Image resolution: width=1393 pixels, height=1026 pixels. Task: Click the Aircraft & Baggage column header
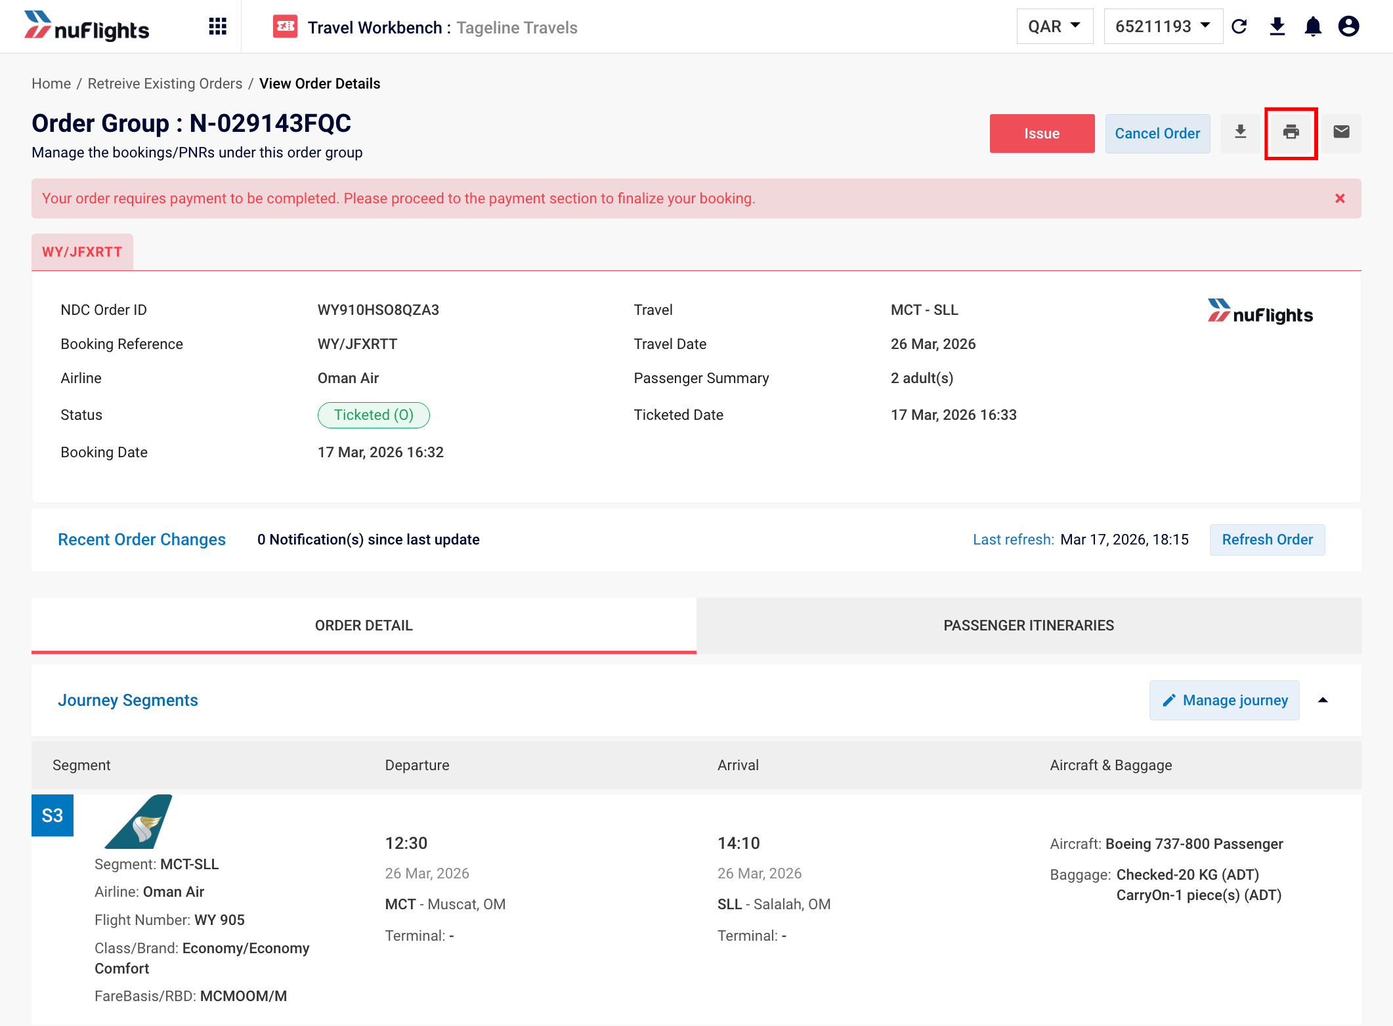[x=1111, y=765]
